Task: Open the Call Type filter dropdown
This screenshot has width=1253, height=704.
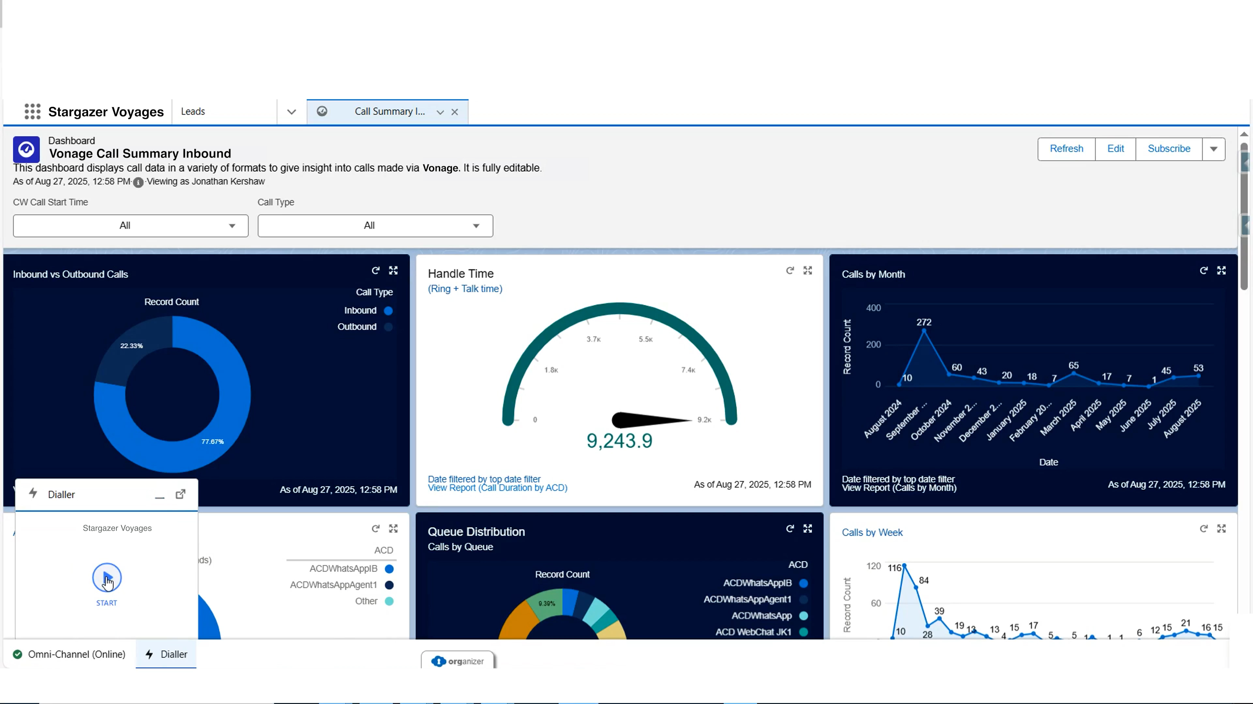Action: [375, 226]
